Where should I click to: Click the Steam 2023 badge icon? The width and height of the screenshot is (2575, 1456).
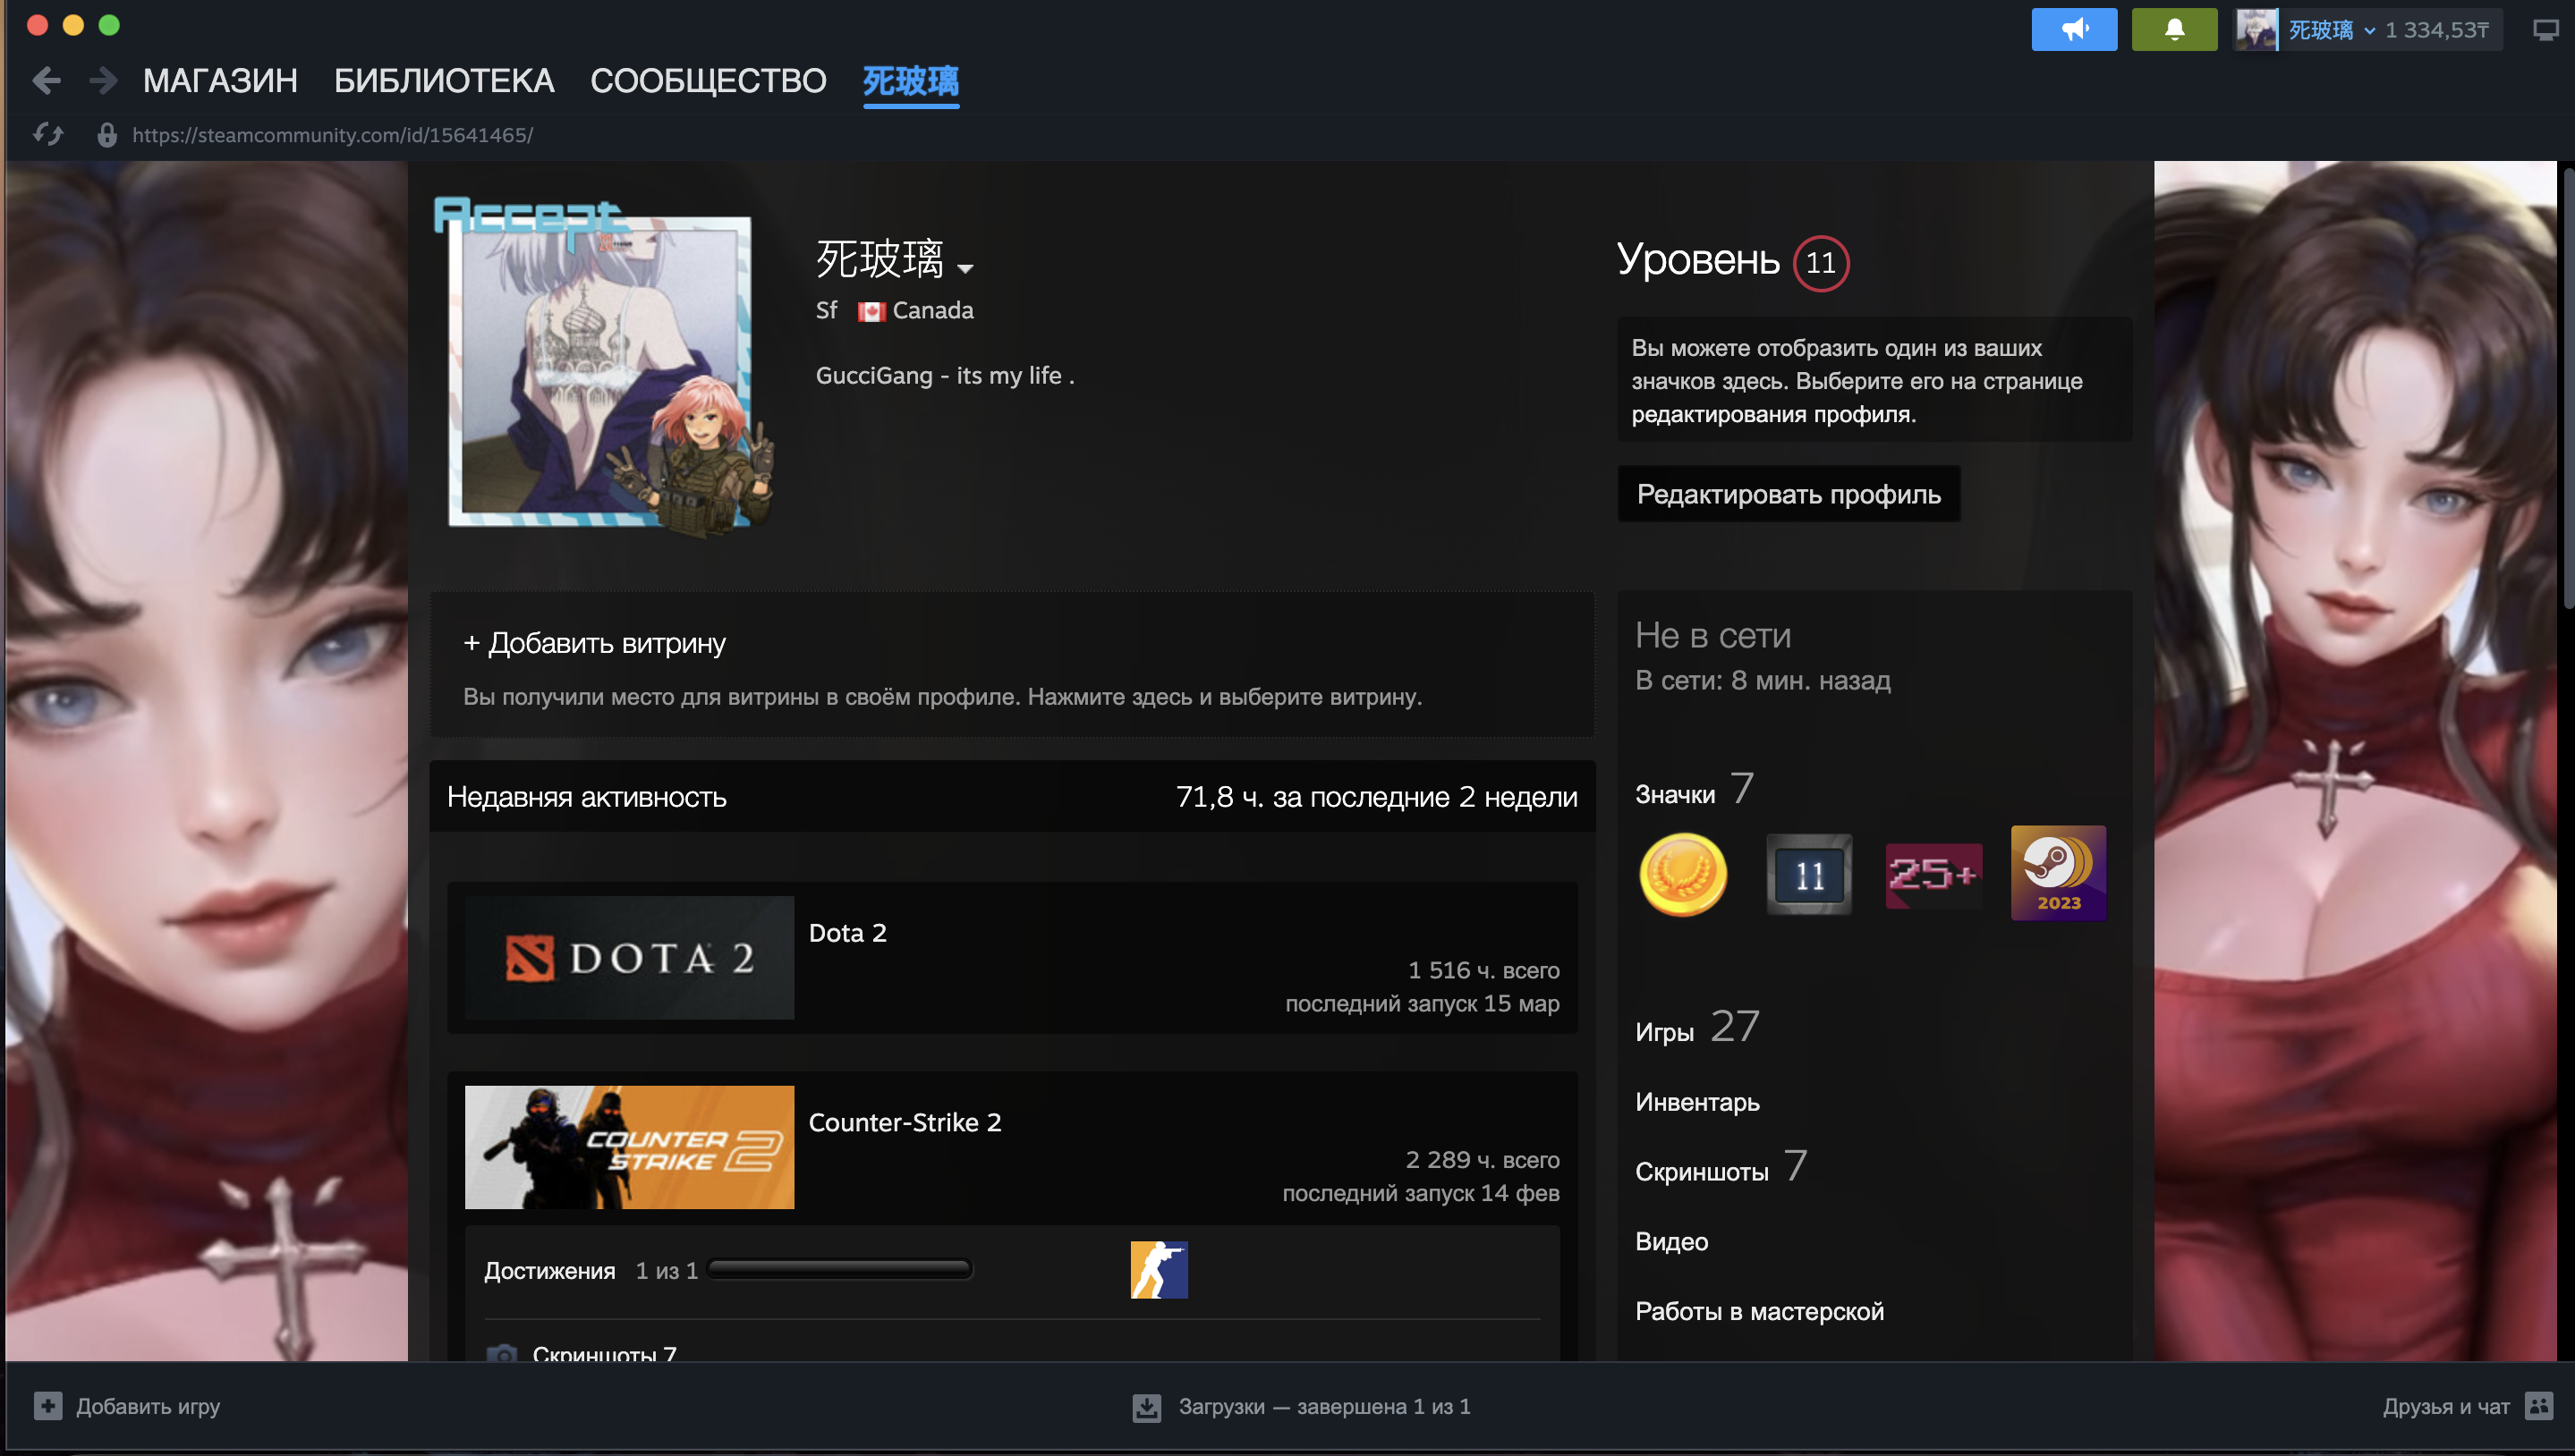tap(2058, 873)
